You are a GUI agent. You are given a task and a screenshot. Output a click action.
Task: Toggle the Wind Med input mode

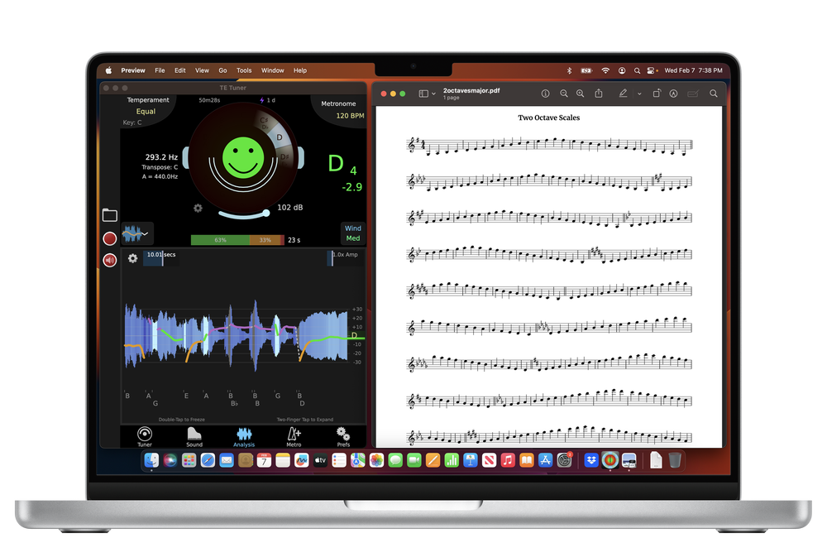coord(353,233)
